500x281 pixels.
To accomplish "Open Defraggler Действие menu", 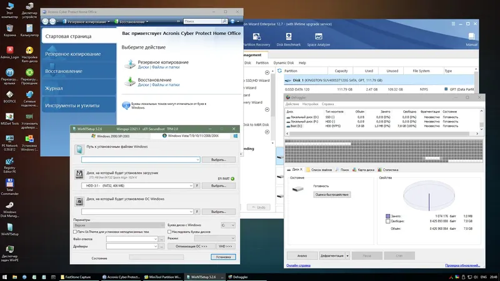I will pyautogui.click(x=292, y=104).
